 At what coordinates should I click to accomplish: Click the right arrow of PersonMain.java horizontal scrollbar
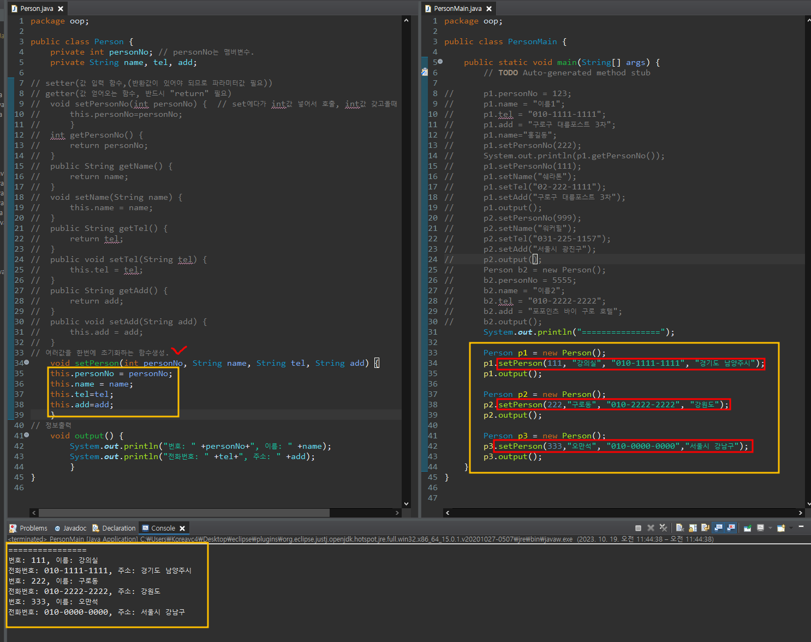pos(801,513)
